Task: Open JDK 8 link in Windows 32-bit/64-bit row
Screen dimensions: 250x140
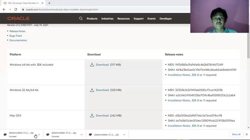Action: click(x=195, y=100)
